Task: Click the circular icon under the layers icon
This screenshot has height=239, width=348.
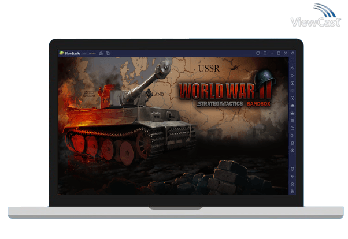Action: (x=293, y=151)
